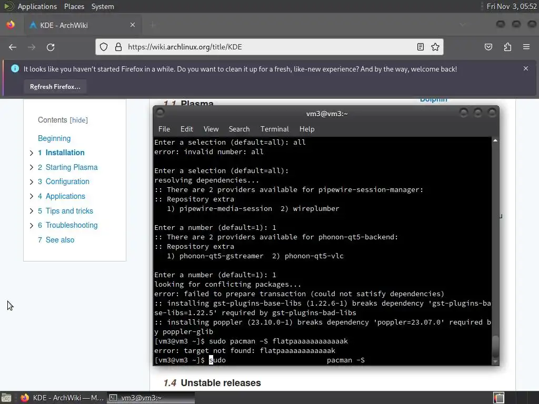Click the terminal scrollbar down arrow

click(x=495, y=361)
